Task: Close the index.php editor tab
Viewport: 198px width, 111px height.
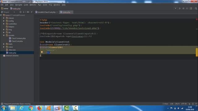Action: click(72, 12)
